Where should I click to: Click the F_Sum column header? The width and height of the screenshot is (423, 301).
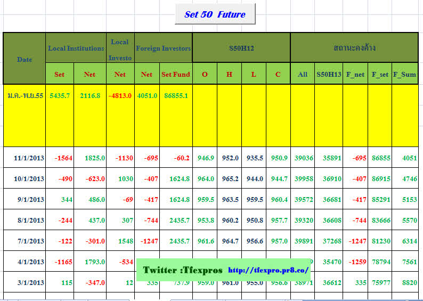(404, 75)
